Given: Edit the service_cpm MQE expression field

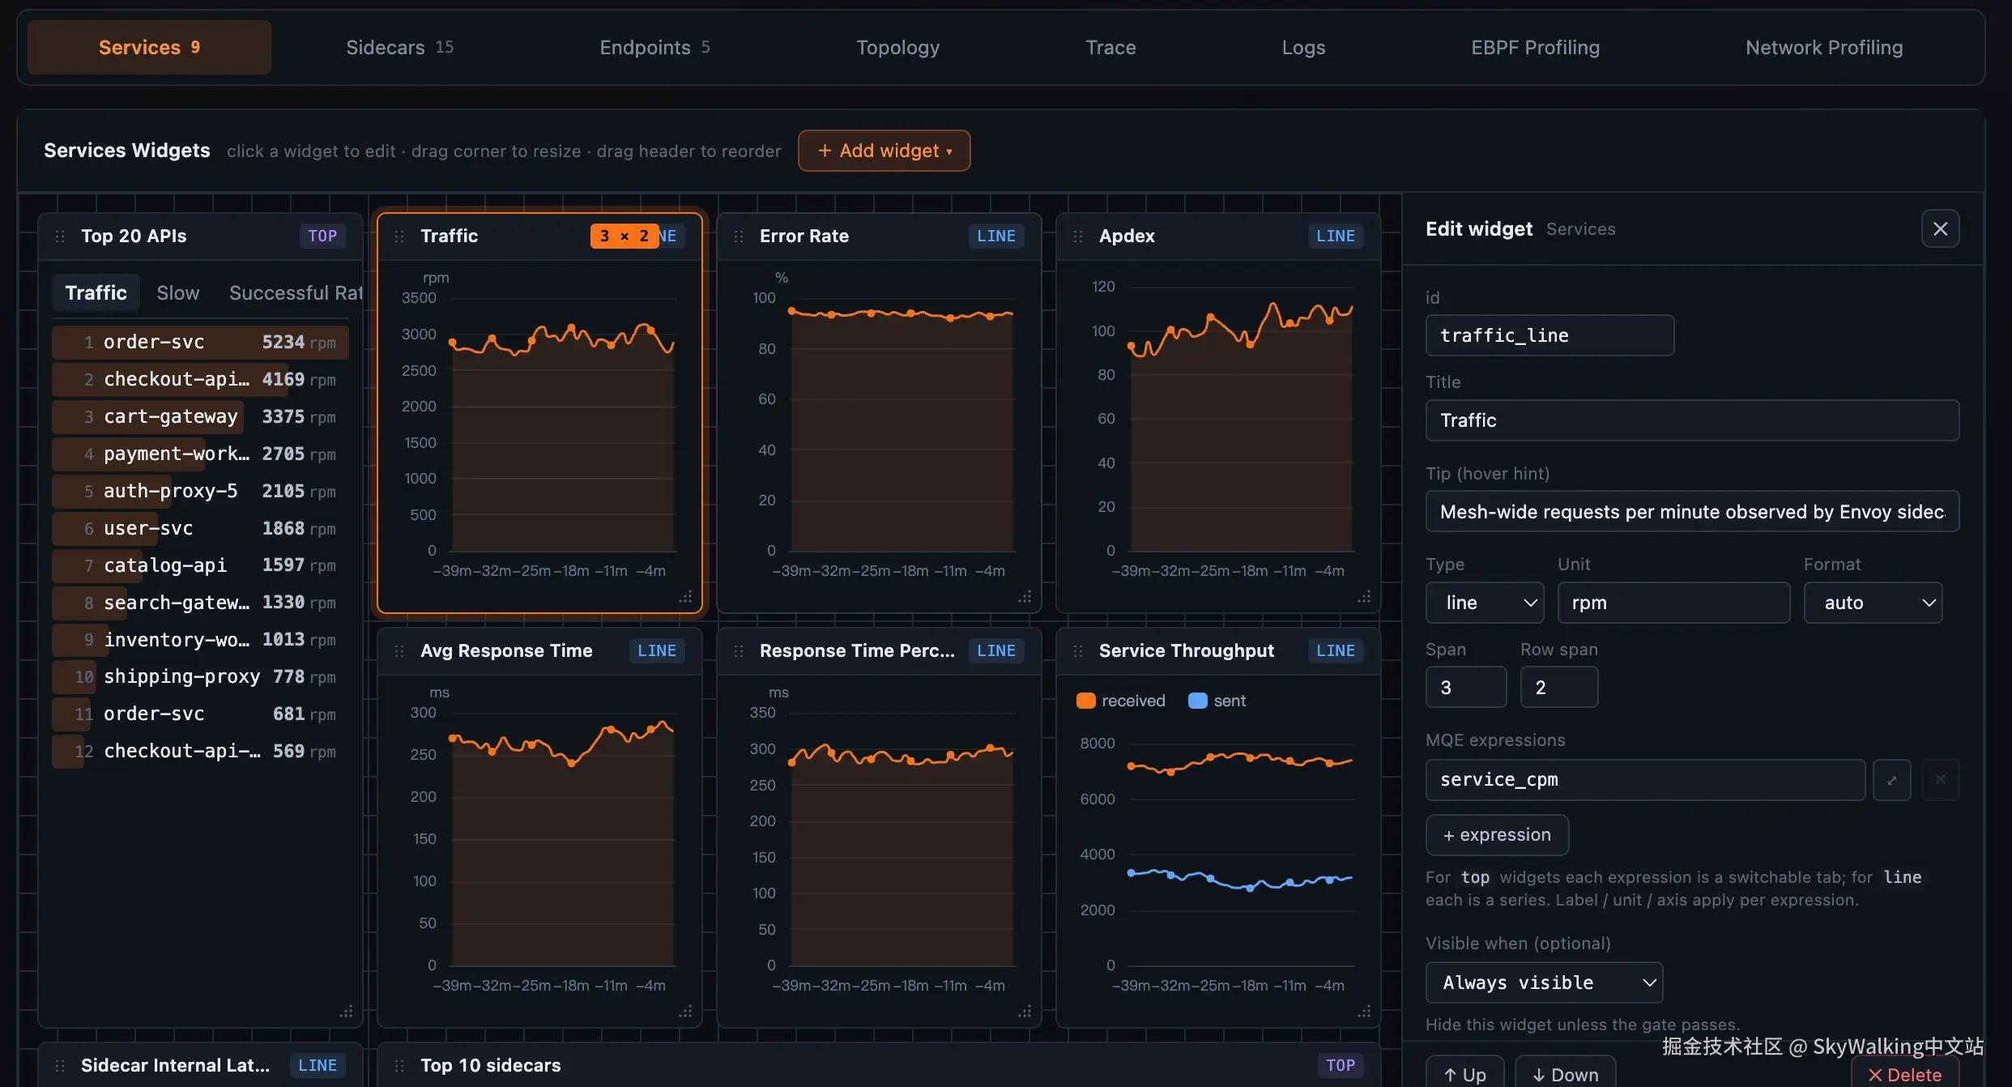Looking at the screenshot, I should tap(1645, 780).
